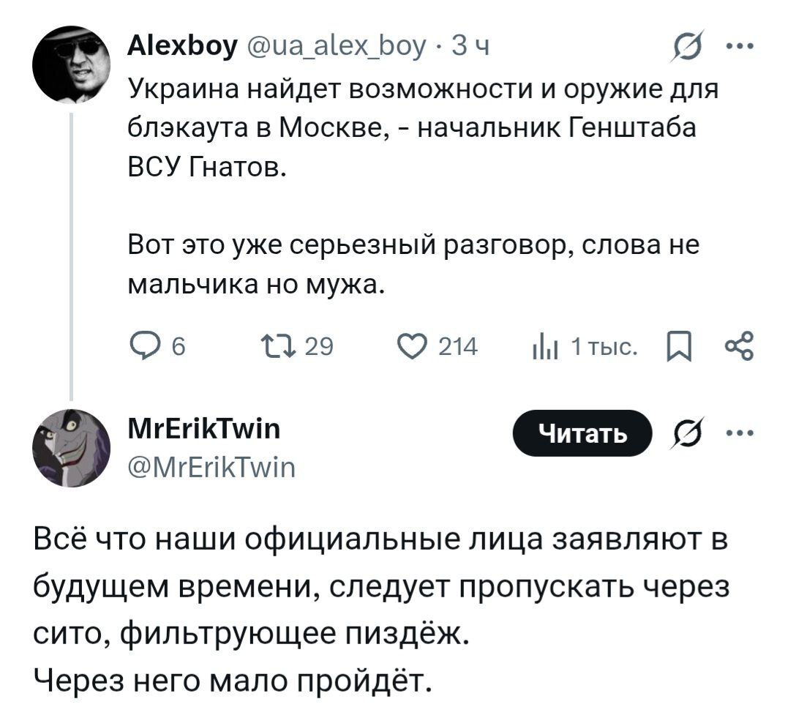Click the Alexboy display name

tap(181, 48)
